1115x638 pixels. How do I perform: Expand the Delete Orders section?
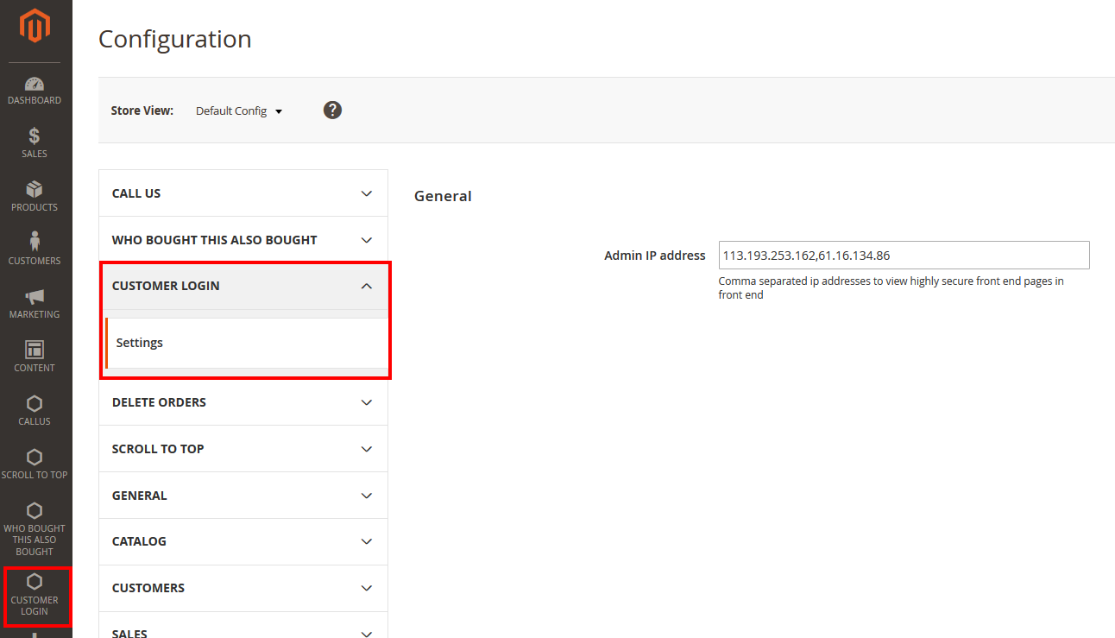[243, 402]
